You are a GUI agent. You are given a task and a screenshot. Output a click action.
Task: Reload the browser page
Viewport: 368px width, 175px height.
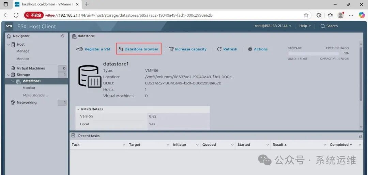[16, 15]
